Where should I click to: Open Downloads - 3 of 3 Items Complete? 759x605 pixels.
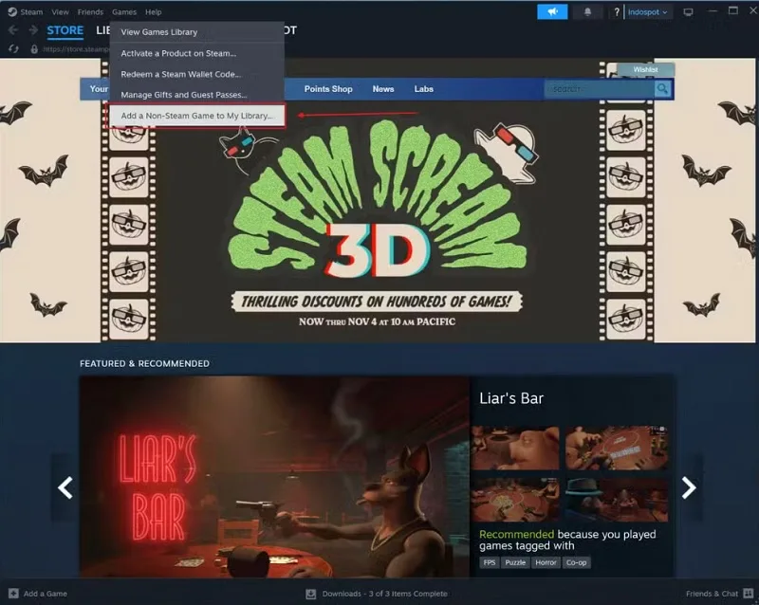[384, 594]
